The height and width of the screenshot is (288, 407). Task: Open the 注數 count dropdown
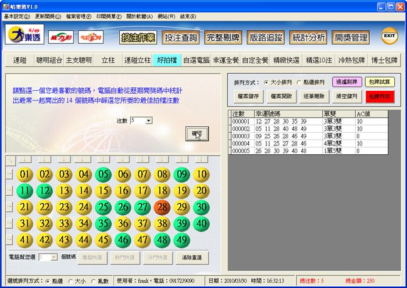coord(149,120)
